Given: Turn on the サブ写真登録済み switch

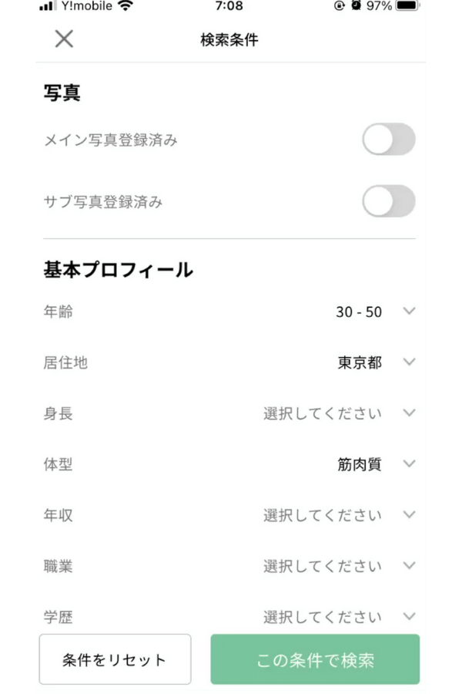Looking at the screenshot, I should (x=389, y=201).
